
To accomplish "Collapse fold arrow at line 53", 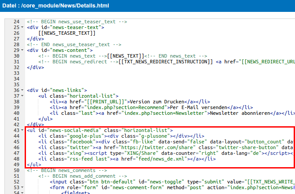I will click(x=22, y=187).
